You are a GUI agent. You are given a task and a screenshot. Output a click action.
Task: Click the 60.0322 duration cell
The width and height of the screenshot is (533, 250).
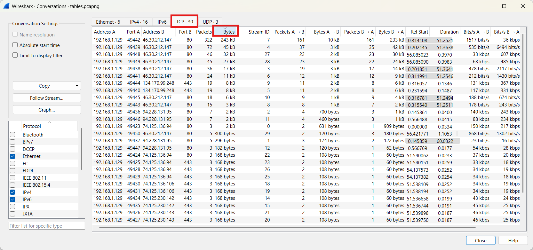[x=445, y=141]
